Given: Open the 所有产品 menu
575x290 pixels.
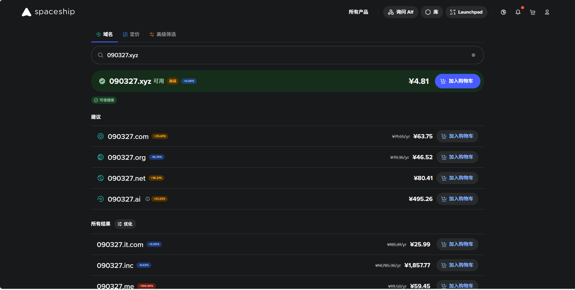Looking at the screenshot, I should coord(358,12).
